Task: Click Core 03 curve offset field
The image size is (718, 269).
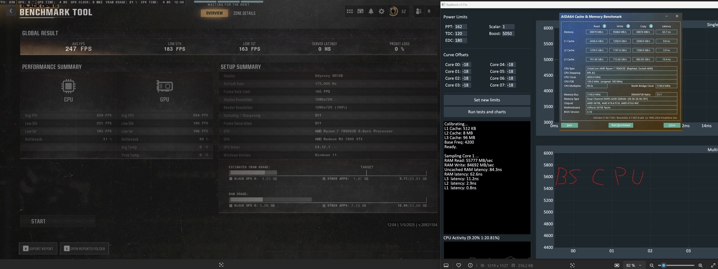Action: [466, 85]
